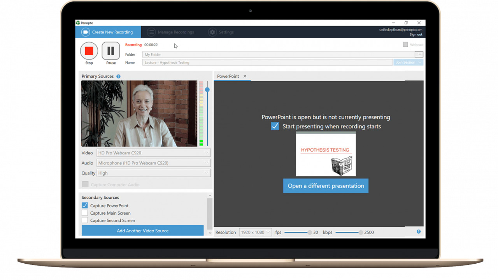This screenshot has height=280, width=498.
Task: Enable the Webcast checkbox
Action: click(x=405, y=45)
